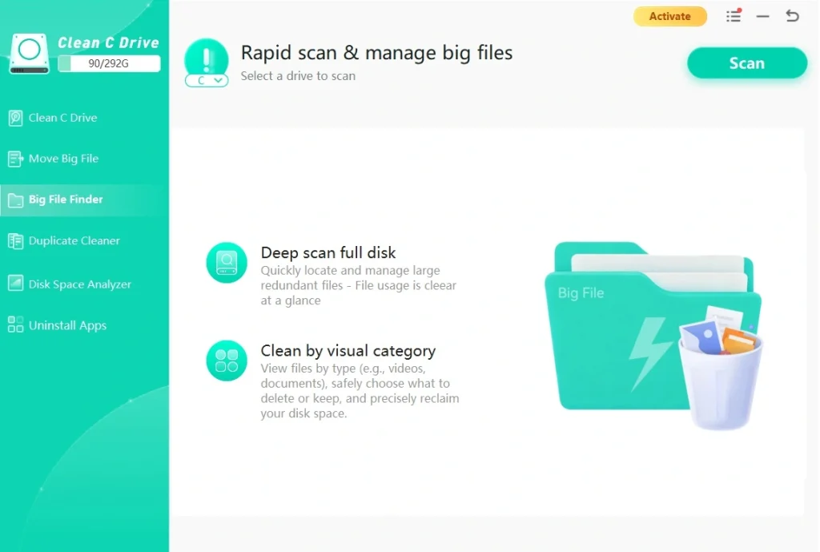Minimize the window
Viewport: 820px width, 552px height.
click(x=762, y=16)
